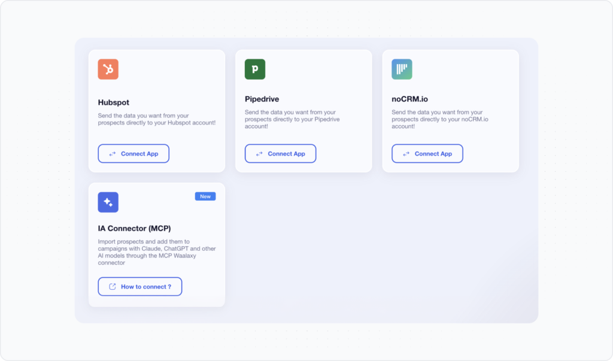Click the Pipedrive description text
This screenshot has width=613, height=361.
click(292, 119)
